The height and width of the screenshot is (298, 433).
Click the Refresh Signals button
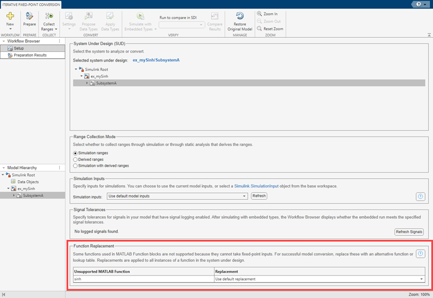[409, 231]
